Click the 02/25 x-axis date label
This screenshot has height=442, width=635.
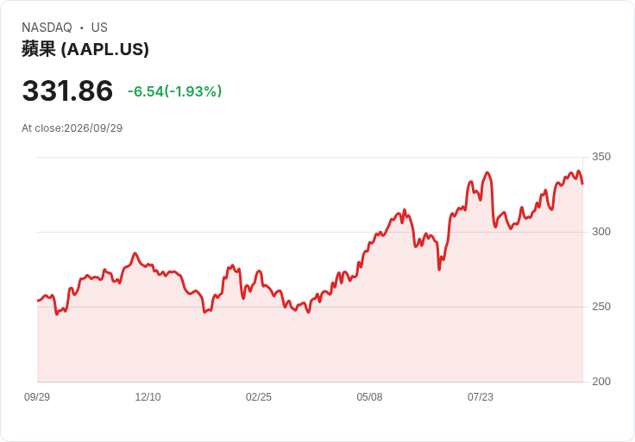[258, 397]
